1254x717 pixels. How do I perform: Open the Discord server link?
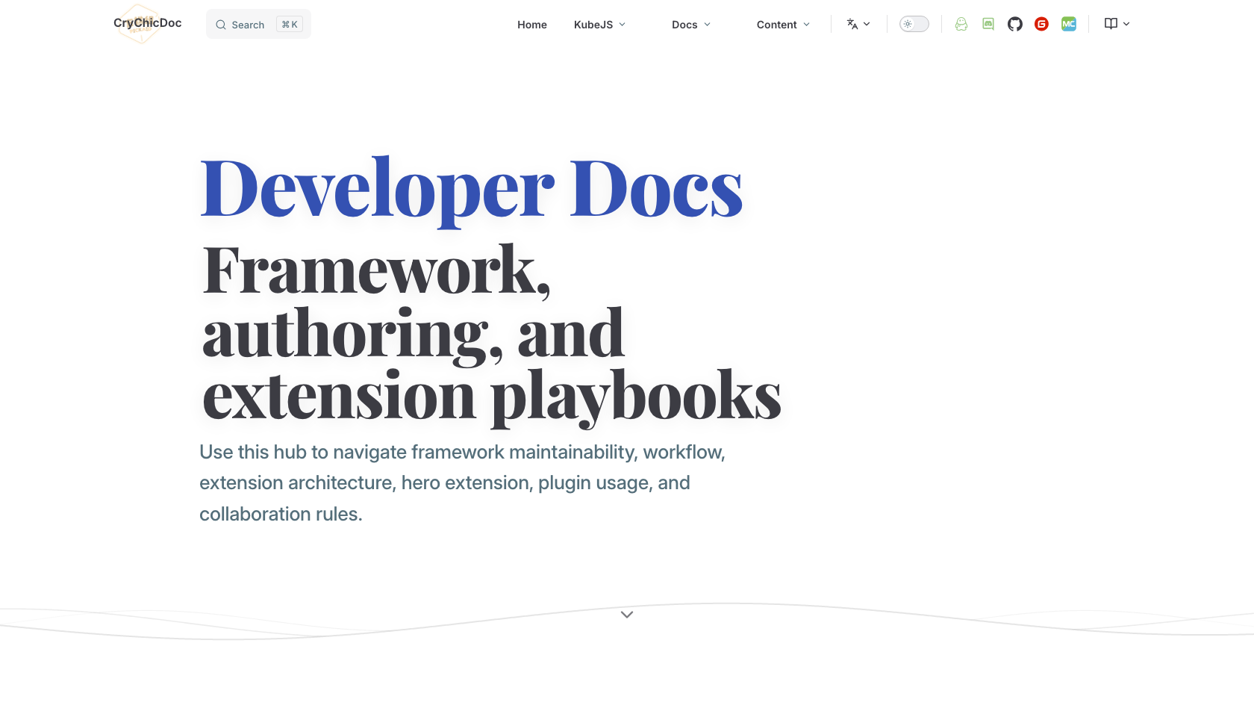(x=988, y=24)
